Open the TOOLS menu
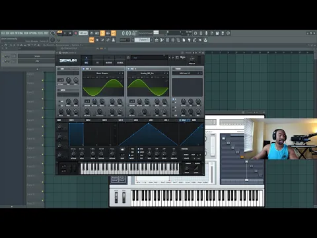 pos(40,33)
